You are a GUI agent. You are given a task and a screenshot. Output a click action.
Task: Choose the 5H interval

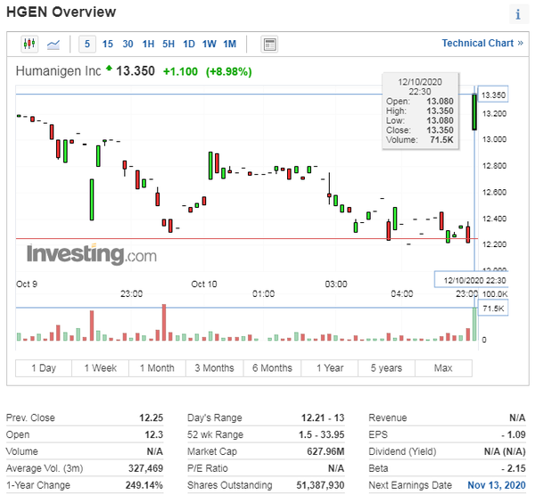coord(169,44)
